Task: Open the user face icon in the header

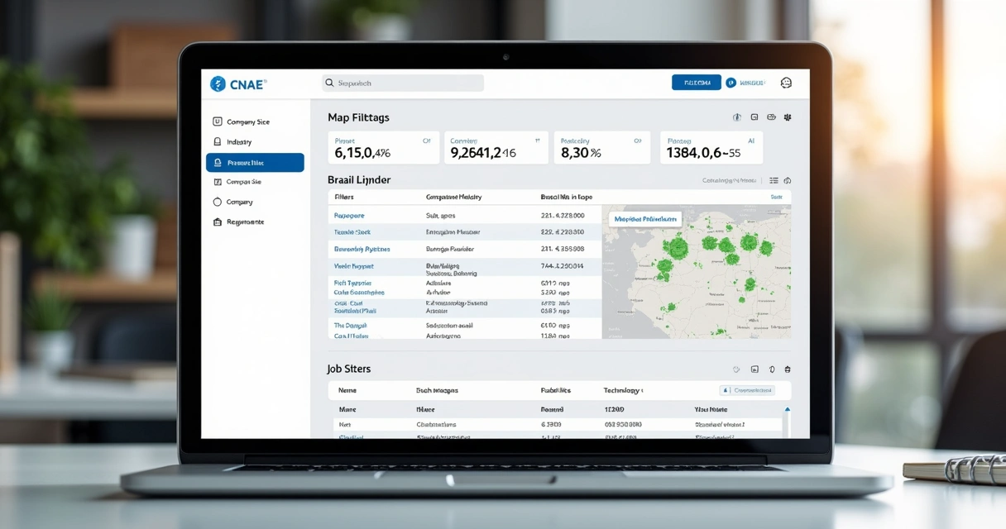Action: pos(786,83)
